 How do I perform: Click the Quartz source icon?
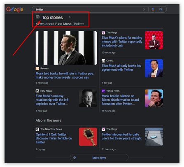(103, 61)
